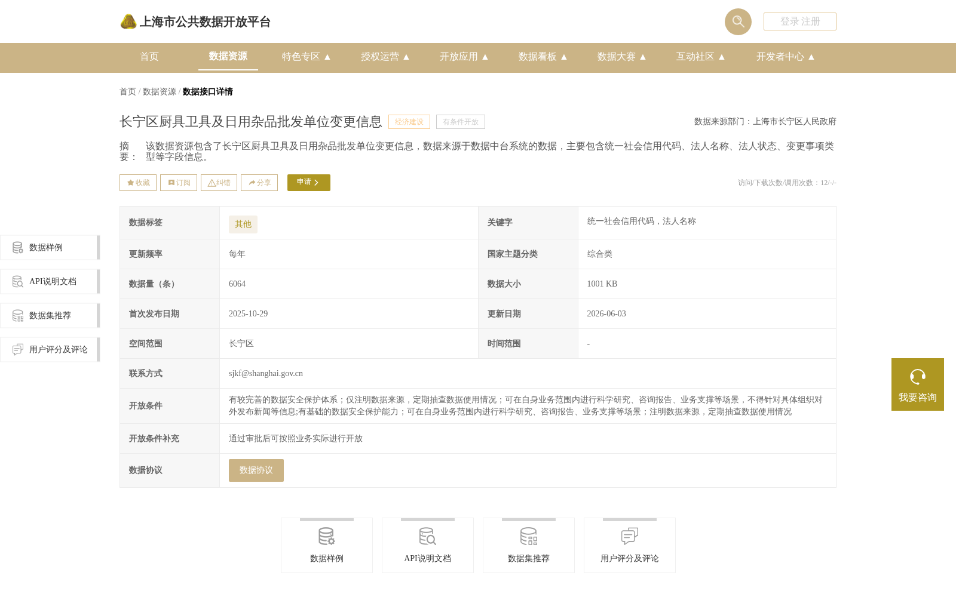The height and width of the screenshot is (597, 956).
Task: Click the 收藏 star button
Action: (138, 183)
